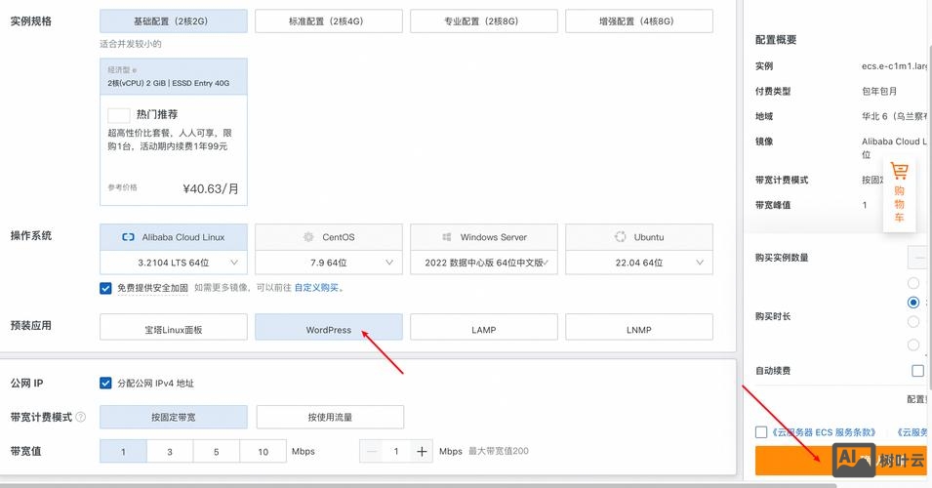Decrease bandwidth with the minus button
The height and width of the screenshot is (488, 932).
pyautogui.click(x=372, y=451)
